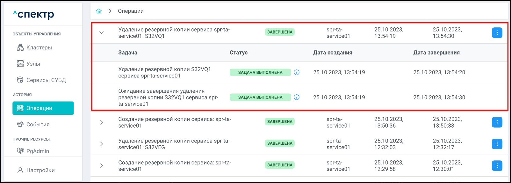This screenshot has height=183, width=511.
Task: Expand the S32VEG backup deletion row
Action: click(x=102, y=144)
